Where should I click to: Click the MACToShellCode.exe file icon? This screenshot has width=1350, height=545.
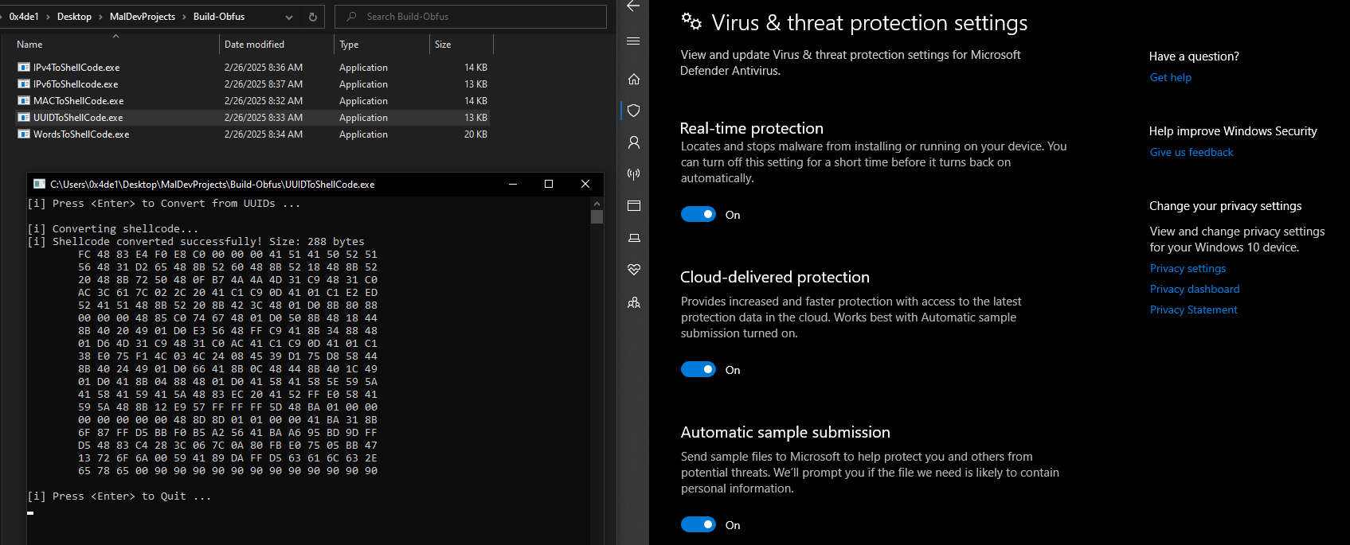[24, 101]
